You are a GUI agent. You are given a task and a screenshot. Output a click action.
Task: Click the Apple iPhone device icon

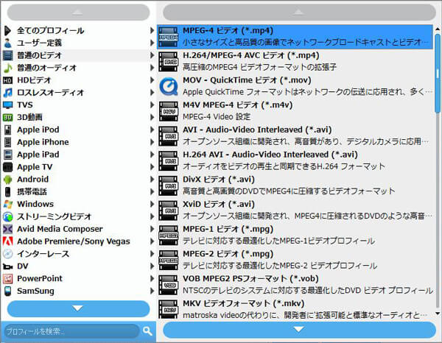pos(7,142)
